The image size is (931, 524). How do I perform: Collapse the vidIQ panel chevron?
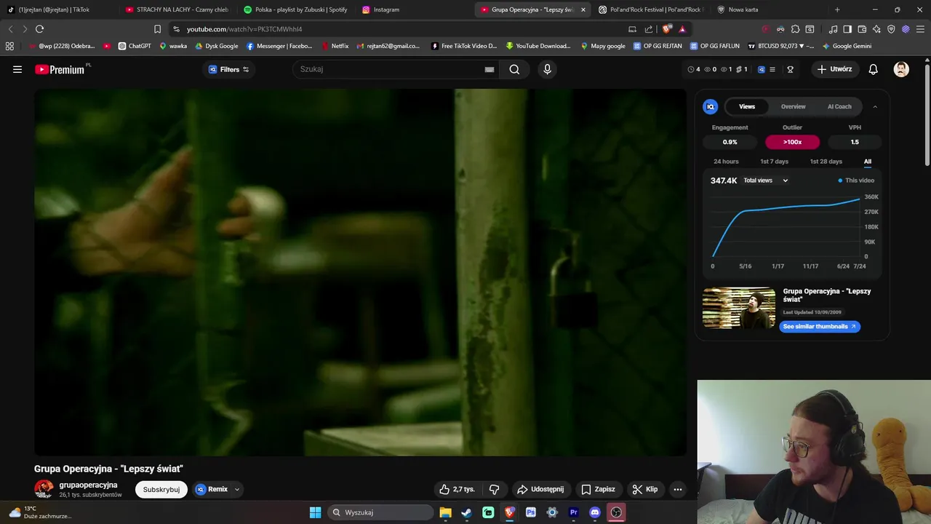coord(875,106)
